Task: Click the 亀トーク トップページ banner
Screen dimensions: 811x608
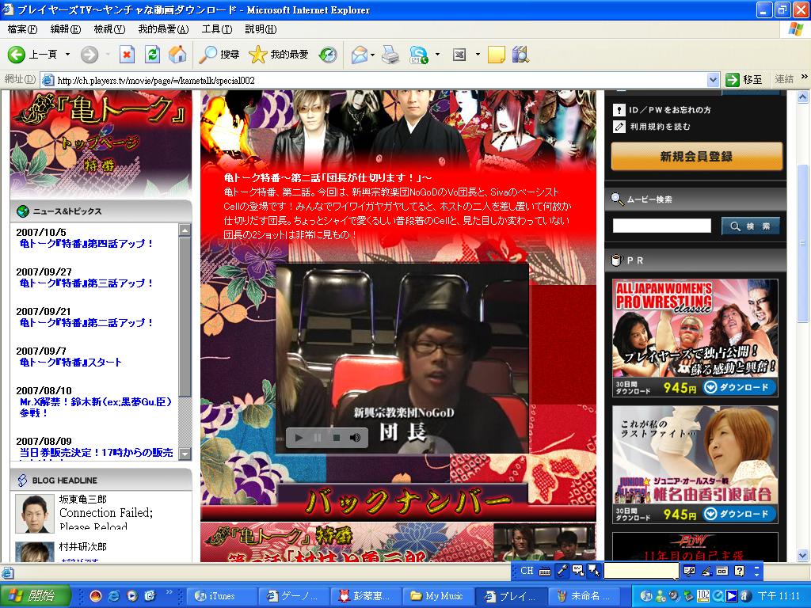Action: 101,142
